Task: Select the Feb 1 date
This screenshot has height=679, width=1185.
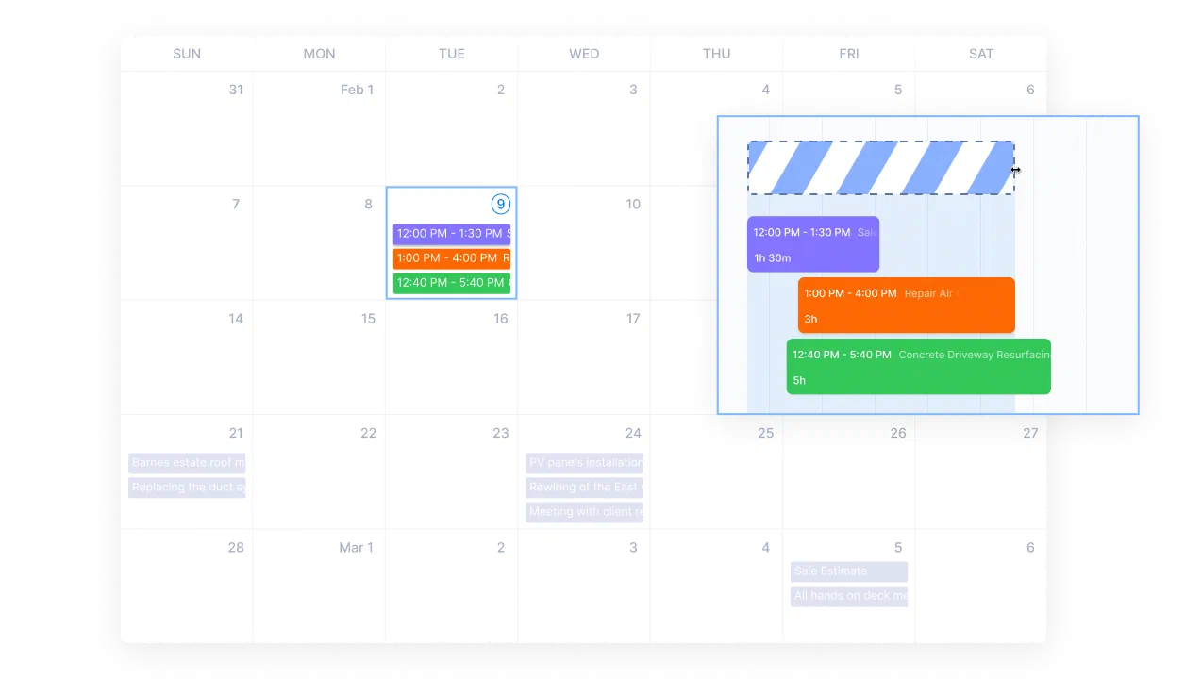Action: pyautogui.click(x=358, y=90)
